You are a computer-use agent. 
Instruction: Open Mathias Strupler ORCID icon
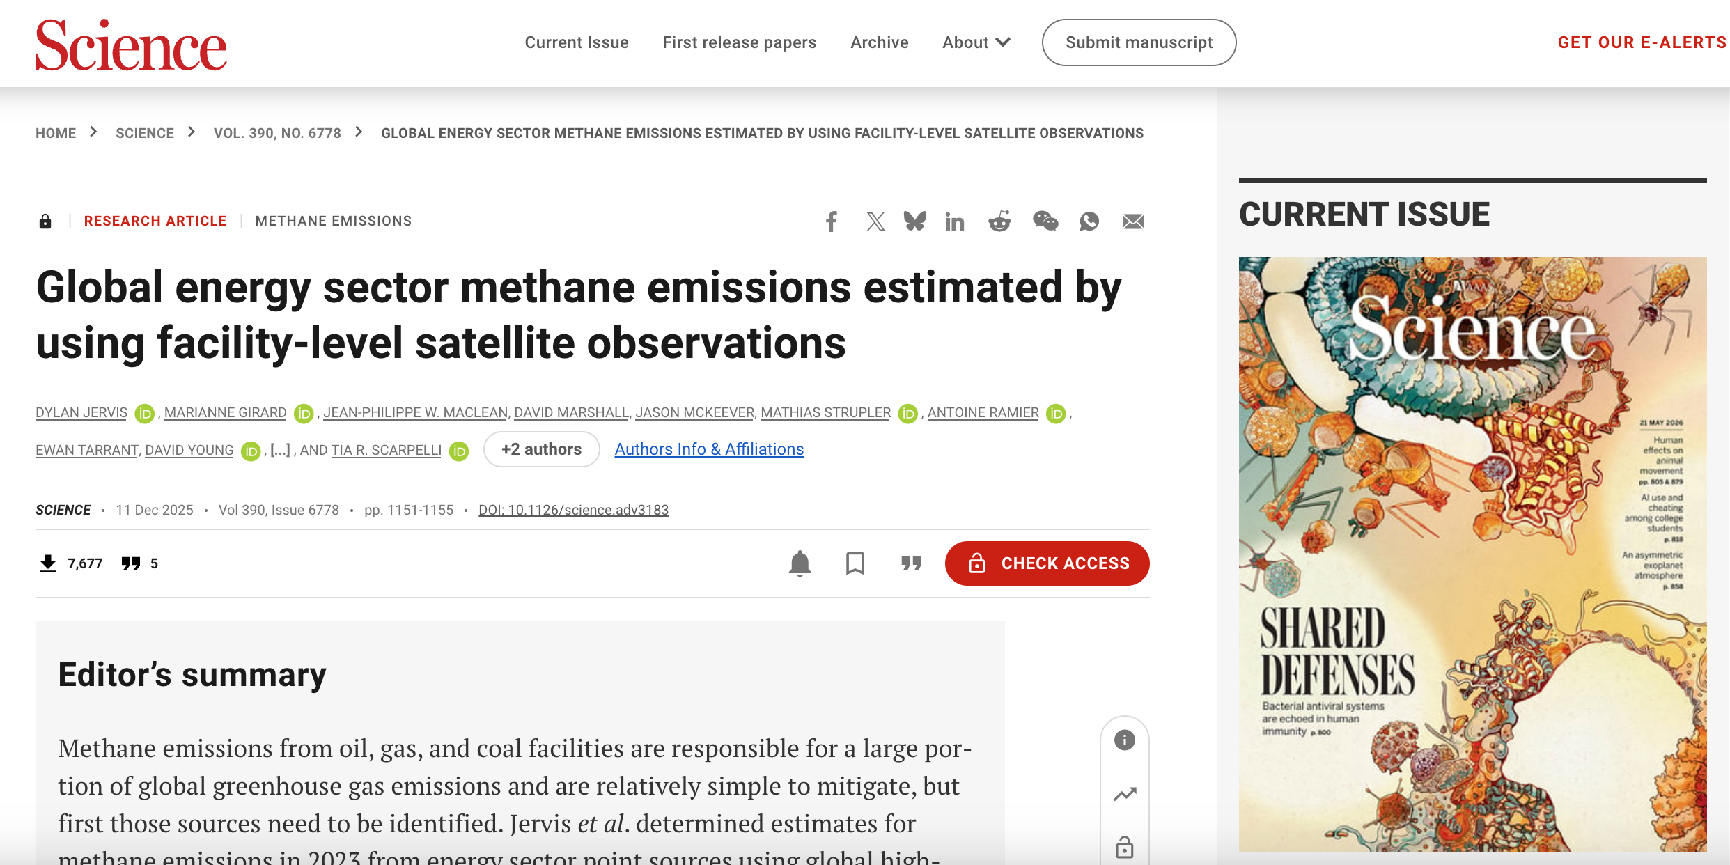tap(908, 414)
